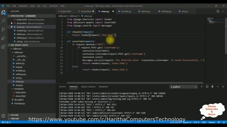The width and height of the screenshot is (227, 127).
Task: Kill terminal with trash icon
Action: tap(212, 86)
